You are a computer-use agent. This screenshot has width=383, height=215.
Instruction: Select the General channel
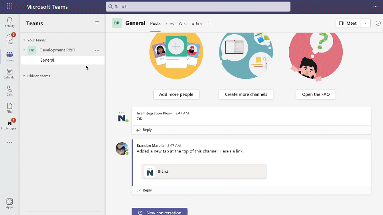[63, 60]
